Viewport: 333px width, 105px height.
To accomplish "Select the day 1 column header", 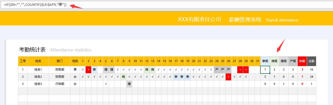I will coord(83,61).
